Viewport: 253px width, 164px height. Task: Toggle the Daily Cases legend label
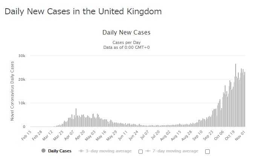pos(59,151)
